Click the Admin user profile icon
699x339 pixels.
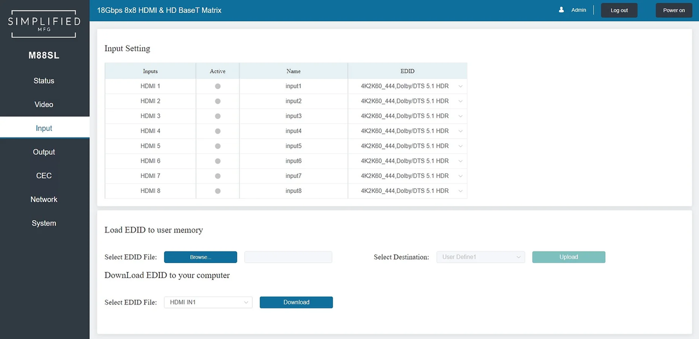pos(561,10)
